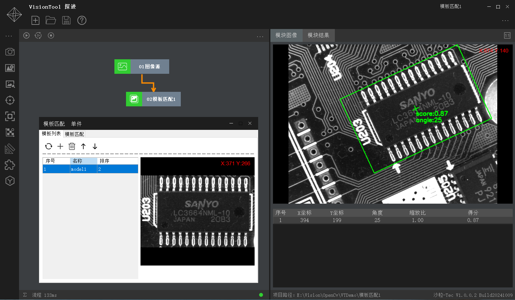Click the green status indicator dot
Screen dimensions: 515x300
point(261,295)
